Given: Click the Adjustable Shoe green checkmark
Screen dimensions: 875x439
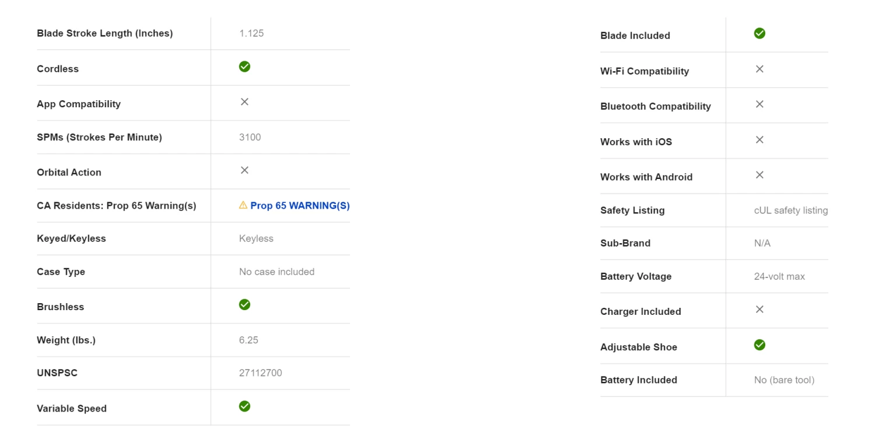Looking at the screenshot, I should click(x=759, y=345).
